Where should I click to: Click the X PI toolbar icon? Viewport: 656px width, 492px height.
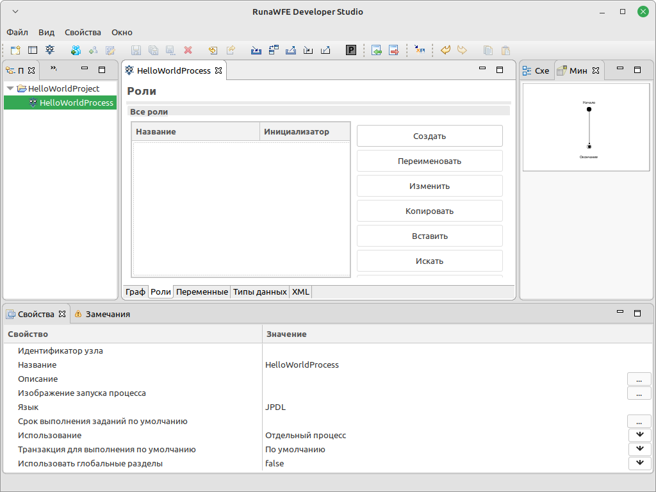[420, 50]
